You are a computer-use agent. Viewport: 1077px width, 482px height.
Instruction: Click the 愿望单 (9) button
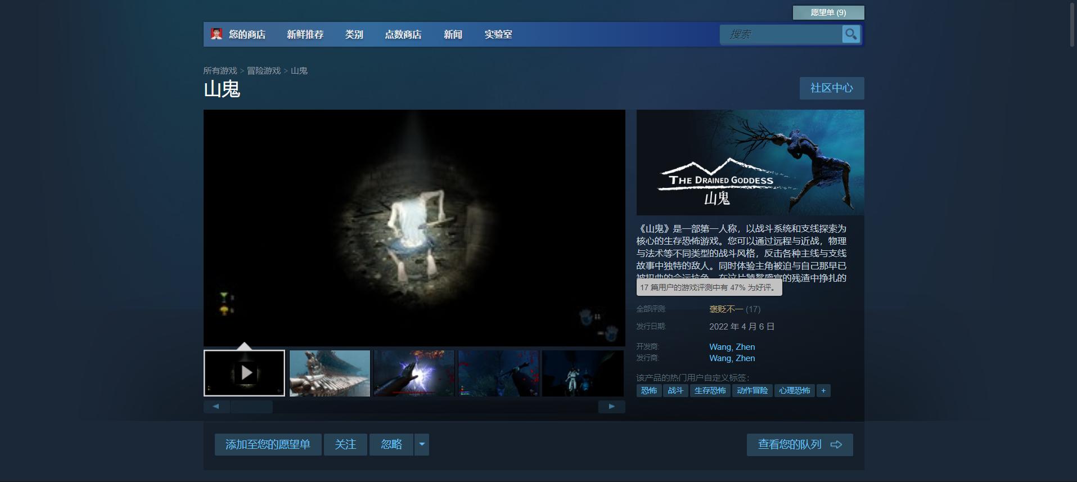tap(828, 12)
